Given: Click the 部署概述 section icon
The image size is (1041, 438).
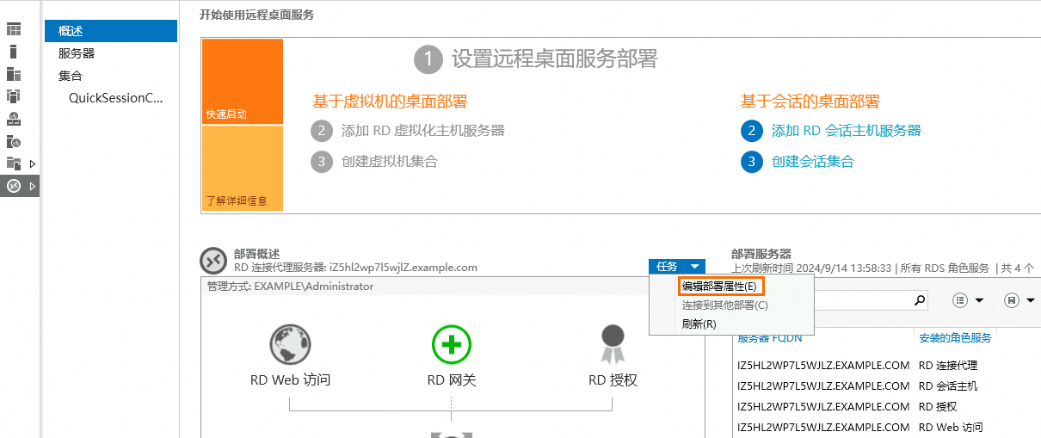Looking at the screenshot, I should (x=213, y=261).
